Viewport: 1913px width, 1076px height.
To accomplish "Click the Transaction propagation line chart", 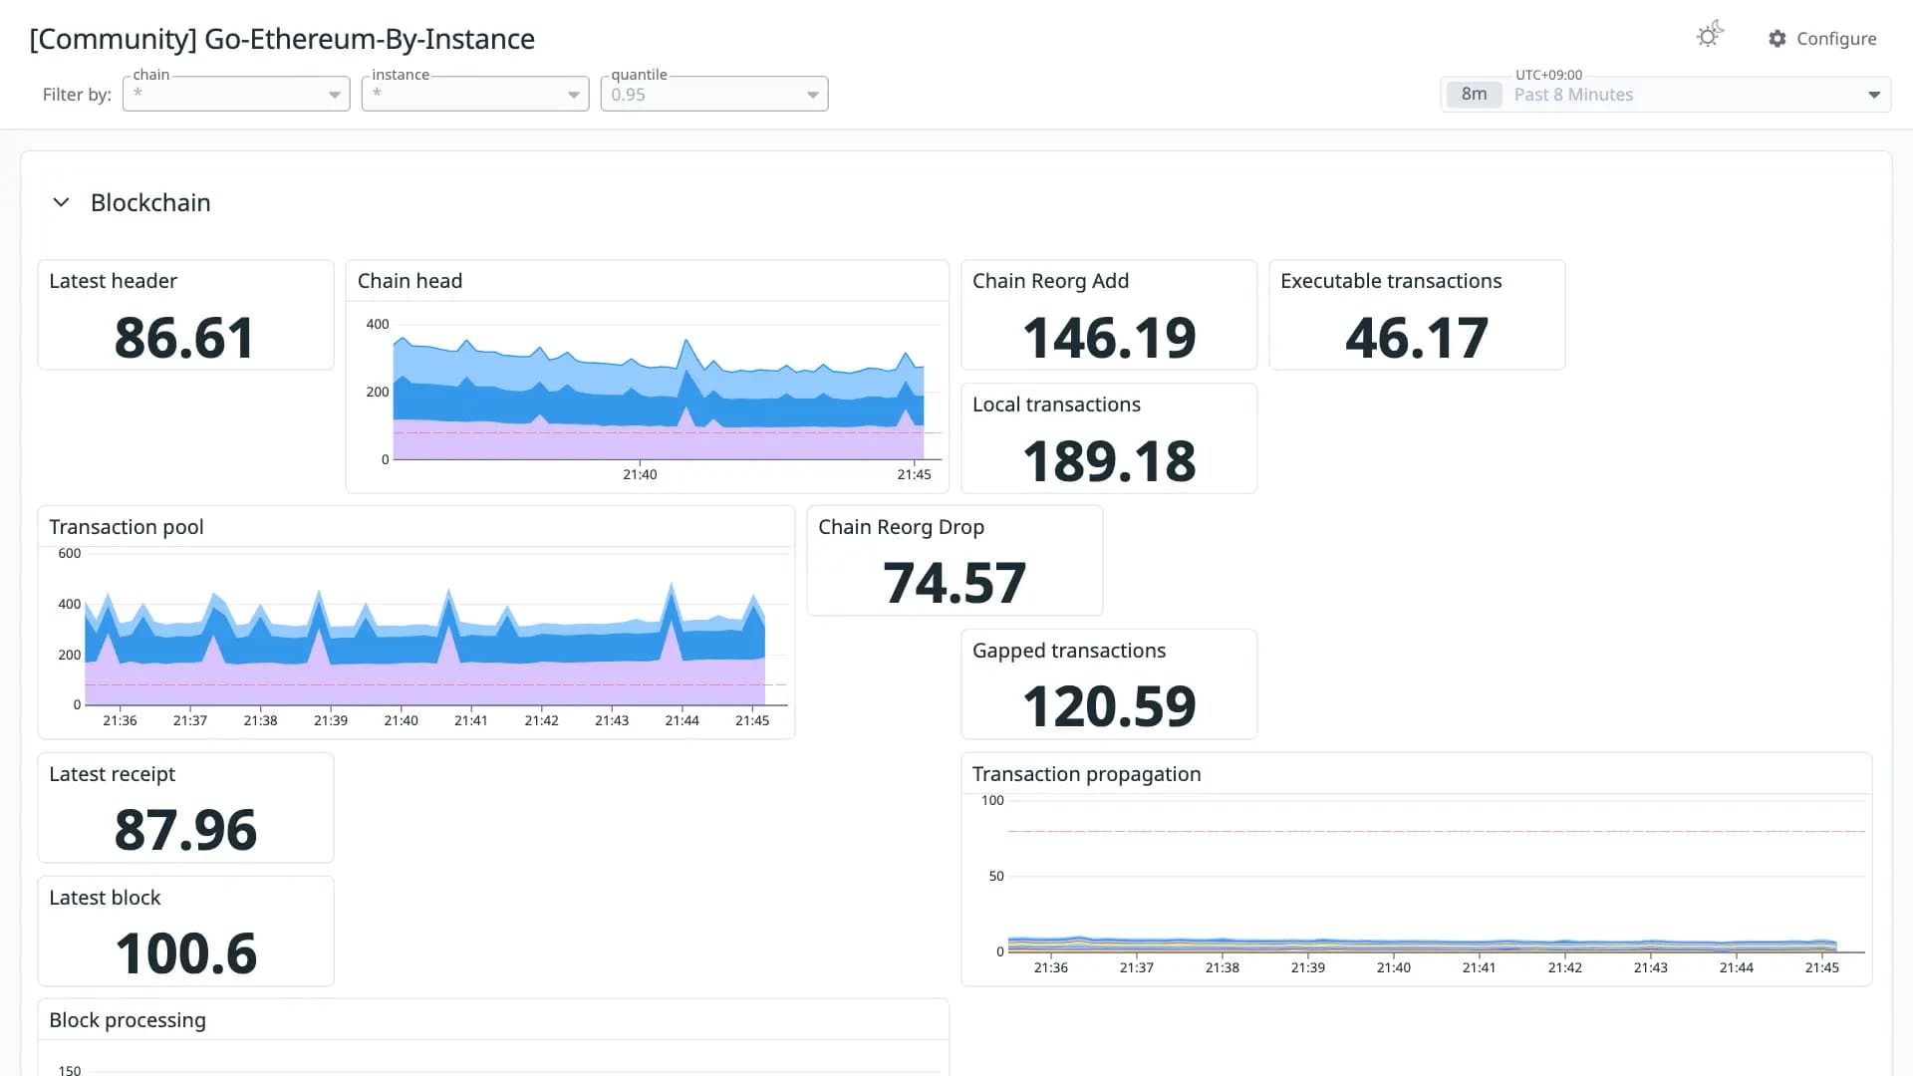I will [1435, 877].
